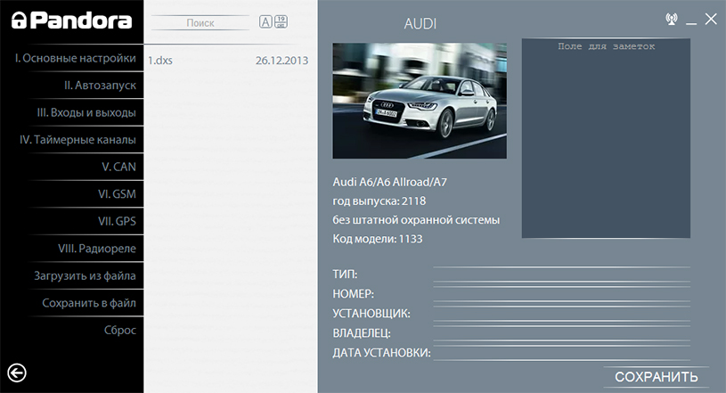This screenshot has height=393, width=726.
Task: Click the ТИП input line
Action: (x=561, y=274)
